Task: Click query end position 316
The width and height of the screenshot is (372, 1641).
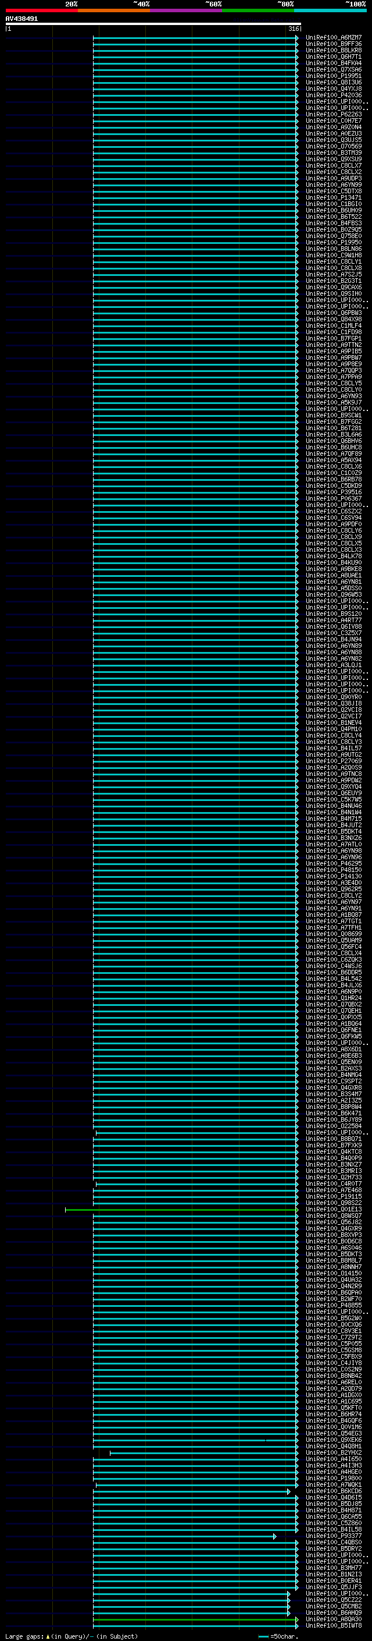Action: 294,29
